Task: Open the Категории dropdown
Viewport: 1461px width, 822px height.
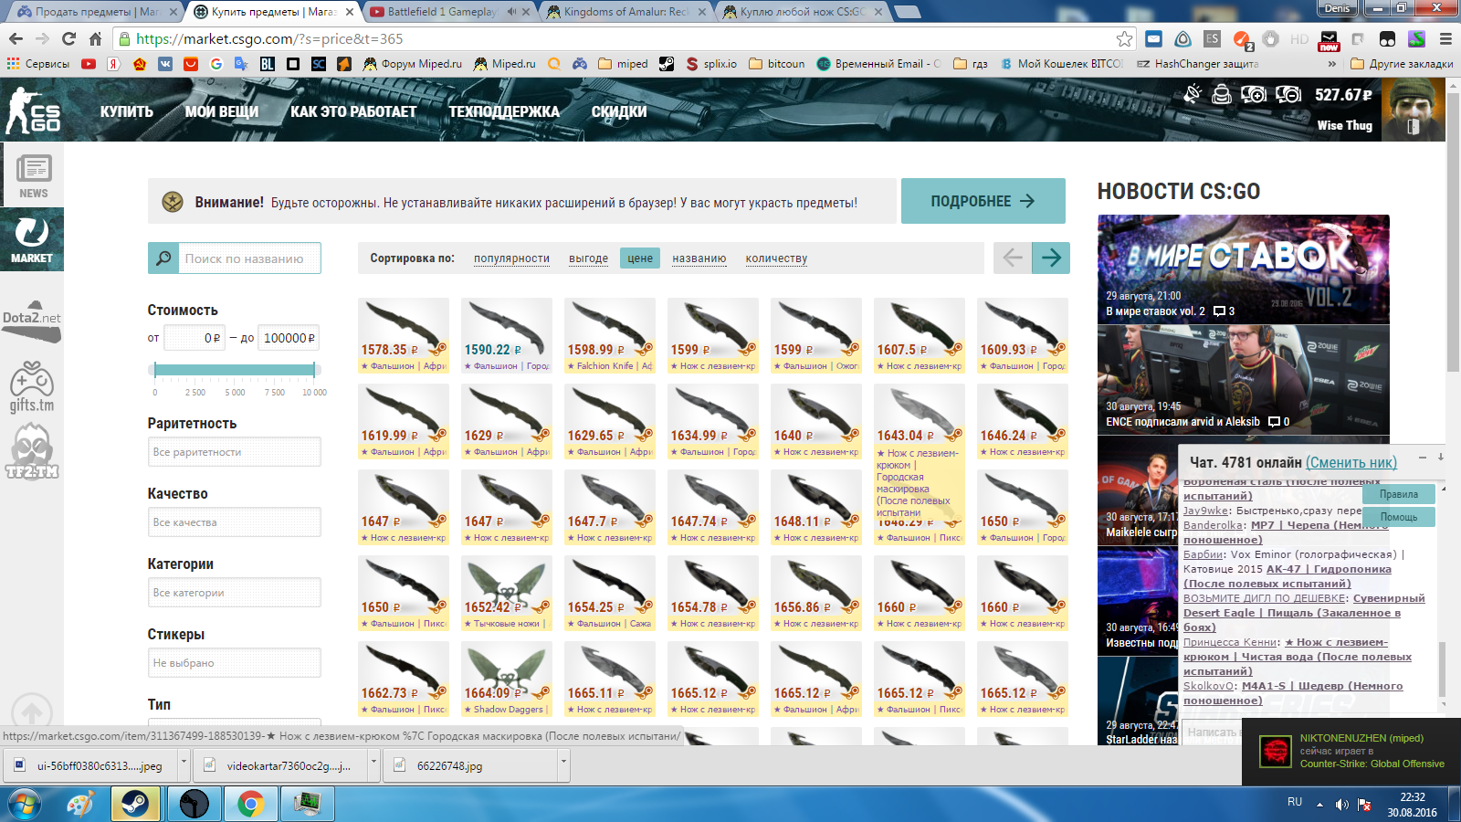Action: [235, 593]
